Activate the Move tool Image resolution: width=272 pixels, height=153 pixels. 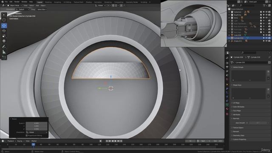click(x=4, y=25)
